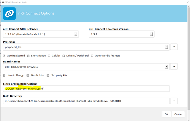The width and height of the screenshot is (190, 121).
Task: Uncheck the Short Range filter
Action: coord(28,56)
